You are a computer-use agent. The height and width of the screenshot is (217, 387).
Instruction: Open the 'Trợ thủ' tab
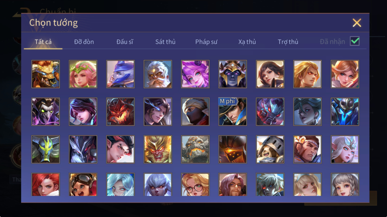point(288,42)
